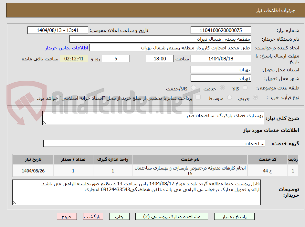Click the resize arrow icon in شرح کلی نیاز box
The width and height of the screenshot is (305, 227).
(x=44, y=122)
